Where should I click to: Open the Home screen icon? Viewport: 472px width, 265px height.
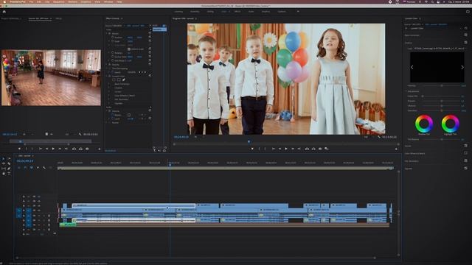point(4,12)
